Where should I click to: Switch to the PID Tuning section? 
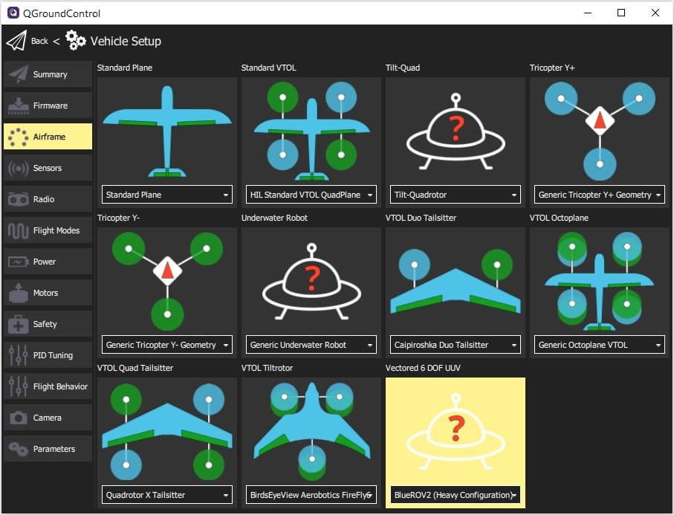[x=48, y=355]
